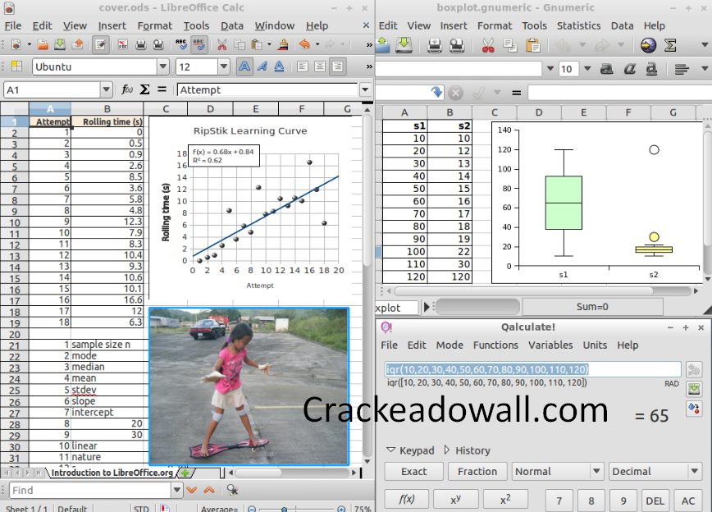
Task: Open the Function Wizard (fx) next to Name Box
Action: (x=127, y=89)
